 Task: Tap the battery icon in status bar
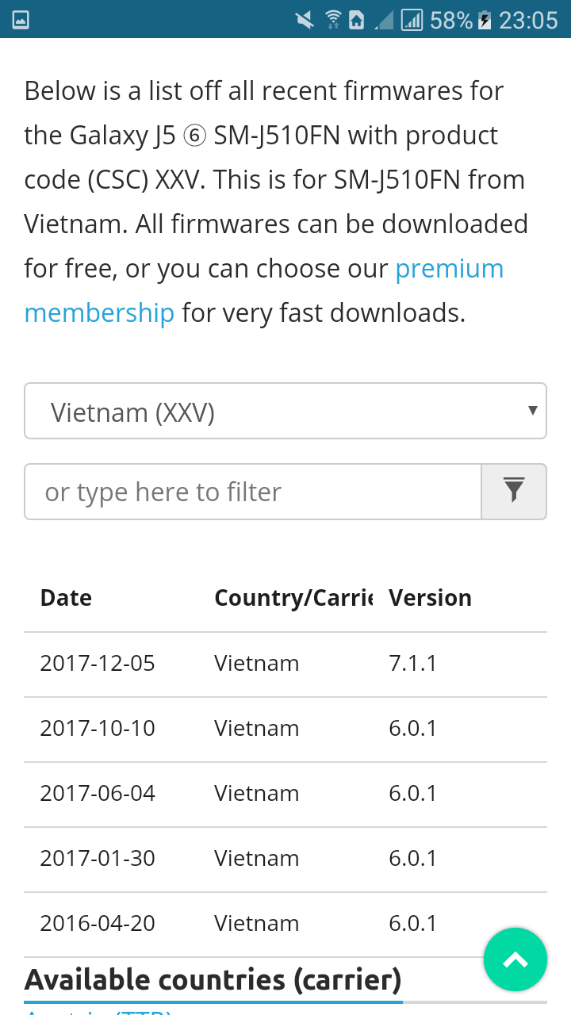pyautogui.click(x=485, y=20)
